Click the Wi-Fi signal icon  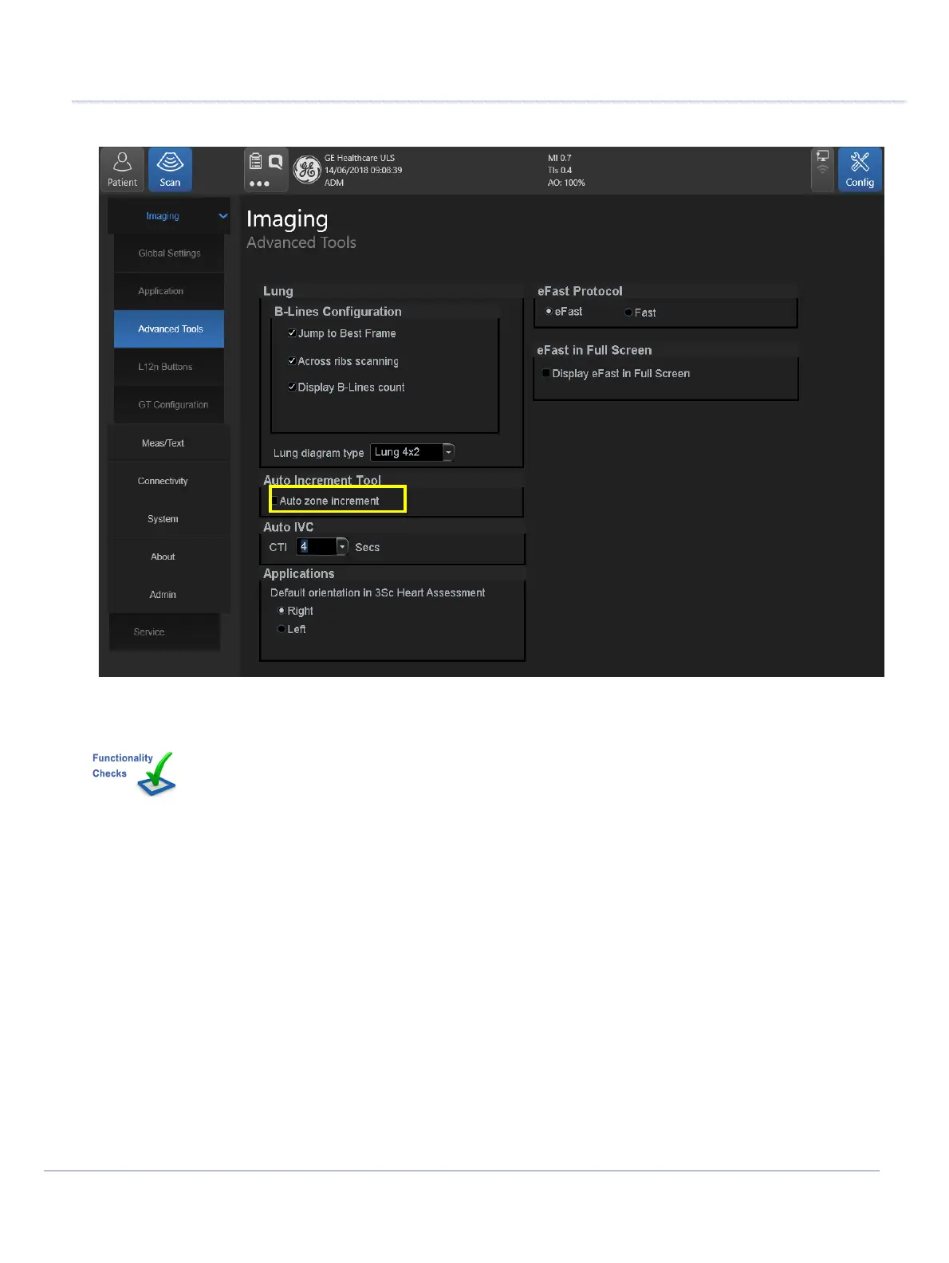pos(822,170)
